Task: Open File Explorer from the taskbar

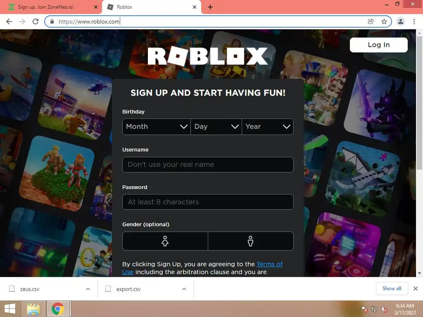Action: pyautogui.click(x=33, y=309)
